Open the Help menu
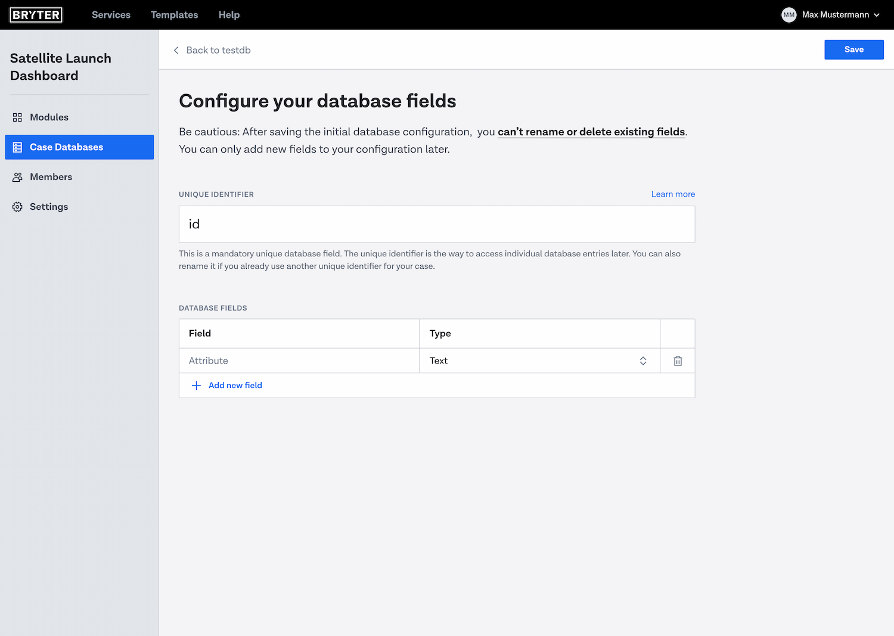Screen dimensions: 894x636 click(229, 15)
